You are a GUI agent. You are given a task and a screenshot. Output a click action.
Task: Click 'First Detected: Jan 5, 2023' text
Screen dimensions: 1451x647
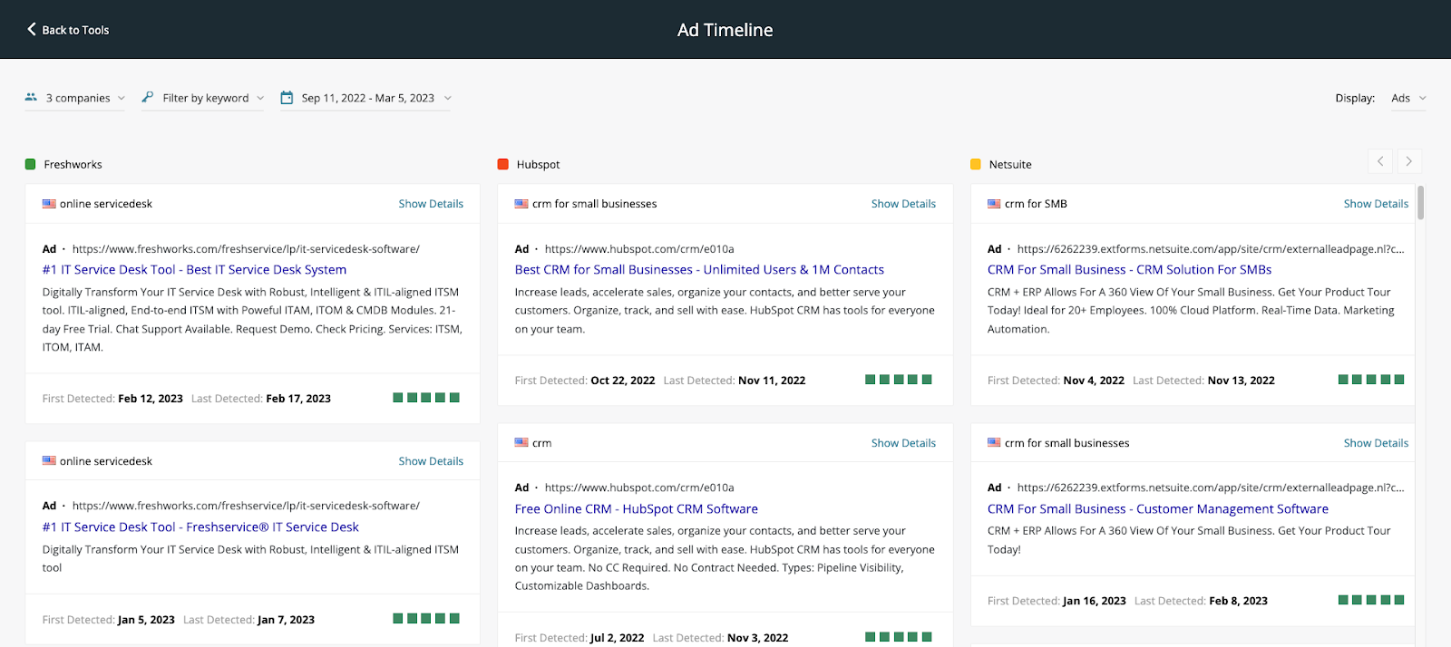click(108, 620)
